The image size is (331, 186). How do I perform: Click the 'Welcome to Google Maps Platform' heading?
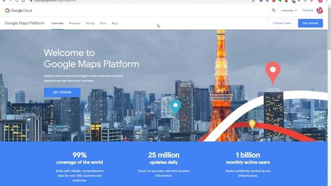click(92, 58)
